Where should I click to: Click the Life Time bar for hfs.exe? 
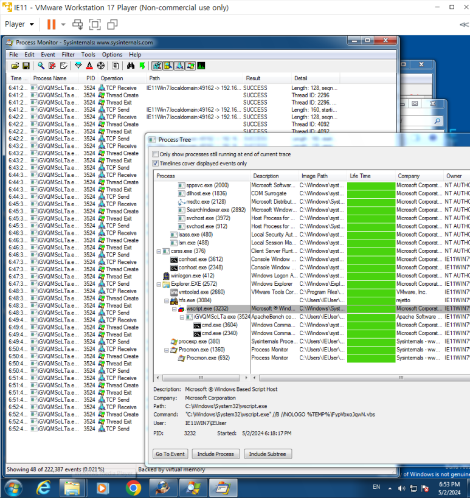tap(371, 300)
